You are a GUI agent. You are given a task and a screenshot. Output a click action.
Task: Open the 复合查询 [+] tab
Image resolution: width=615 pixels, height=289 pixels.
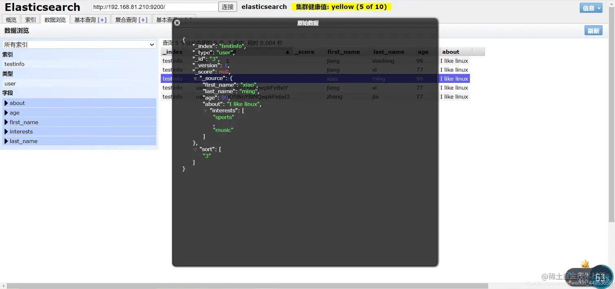point(131,20)
